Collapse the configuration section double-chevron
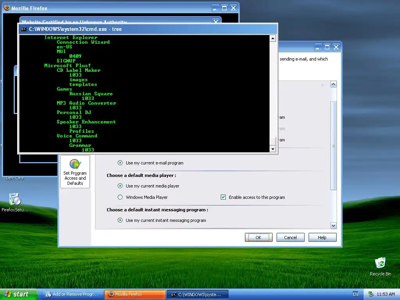400x300 pixels. (x=322, y=85)
